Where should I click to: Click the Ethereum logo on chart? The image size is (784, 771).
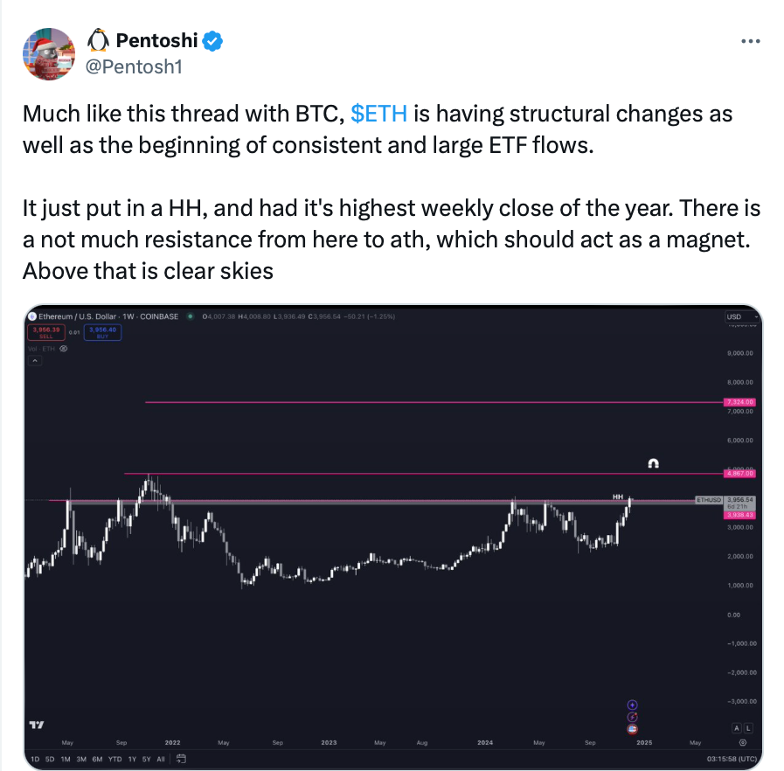(x=32, y=316)
